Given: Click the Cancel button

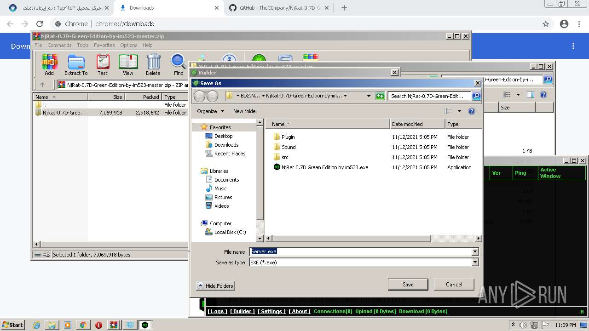Looking at the screenshot, I should click(454, 285).
